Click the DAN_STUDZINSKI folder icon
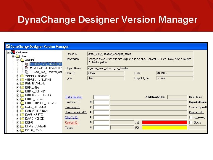213x160 pixels. click(22, 111)
